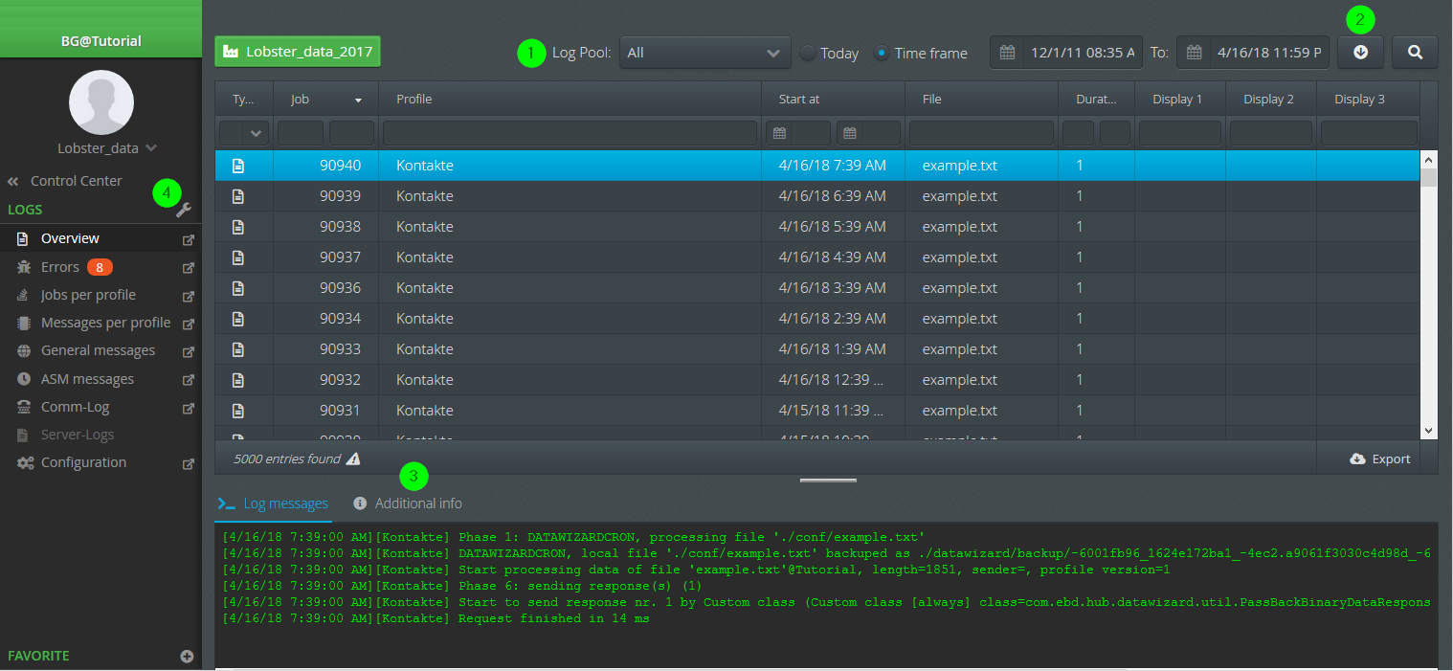Open Comm-Log external link icon
1453x671 pixels.
189,407
